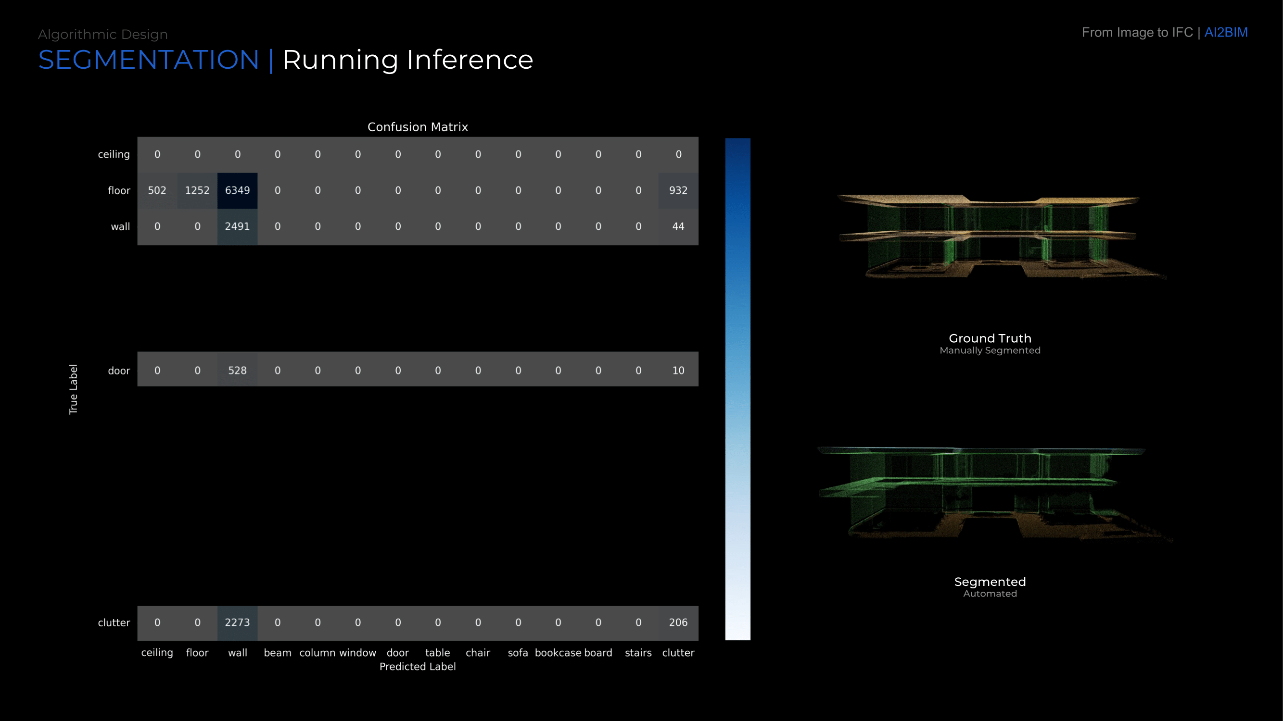This screenshot has height=721, width=1283.
Task: Click the 'floor' true label row header
Action: (119, 190)
